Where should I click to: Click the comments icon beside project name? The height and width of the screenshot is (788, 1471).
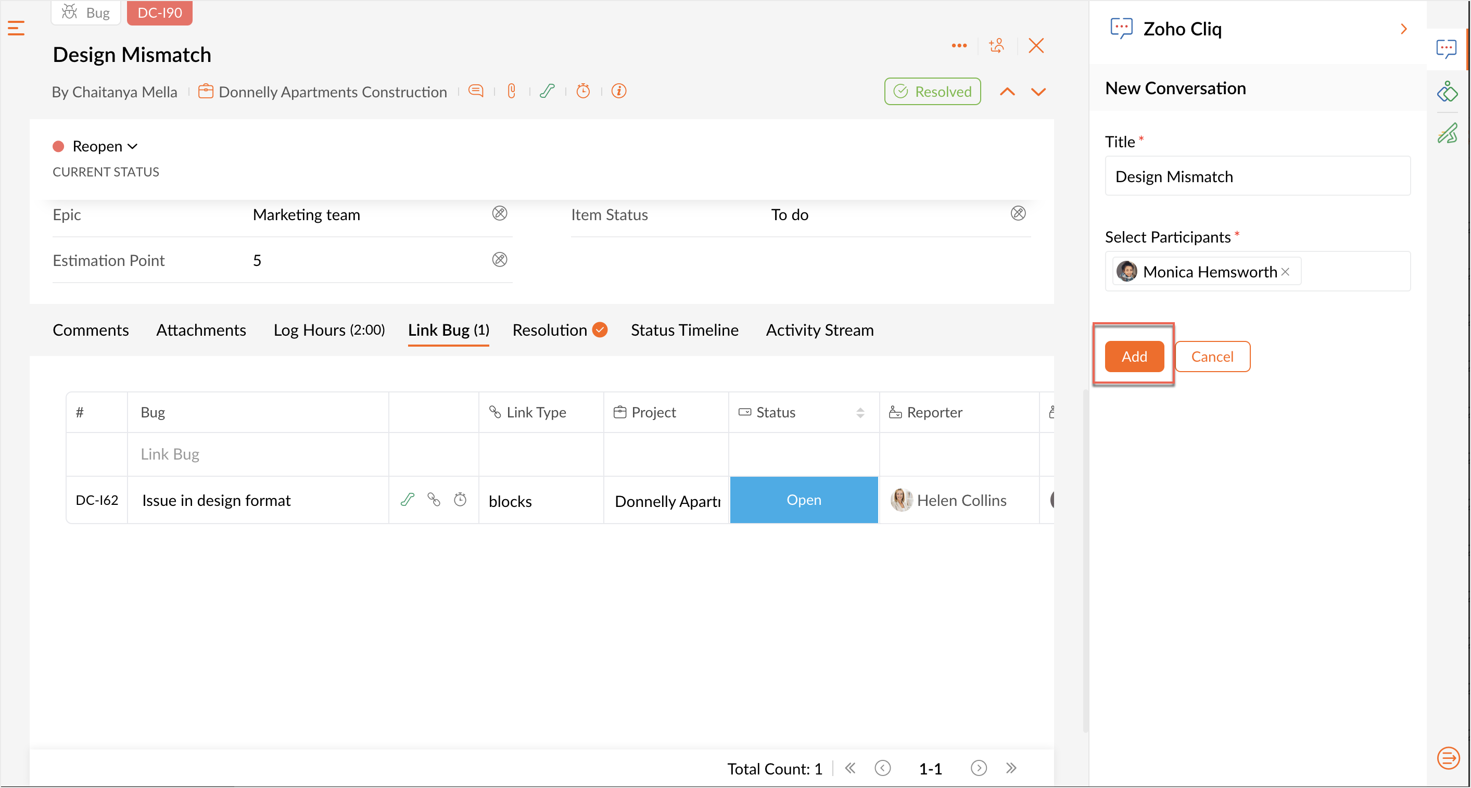tap(476, 92)
